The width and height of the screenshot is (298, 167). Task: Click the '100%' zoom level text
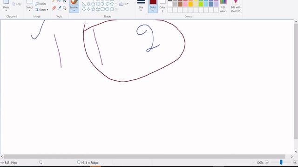tap(260, 163)
